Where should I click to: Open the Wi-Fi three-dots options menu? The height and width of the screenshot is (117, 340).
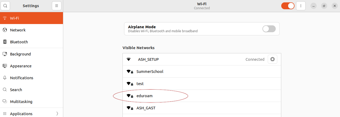(x=301, y=6)
